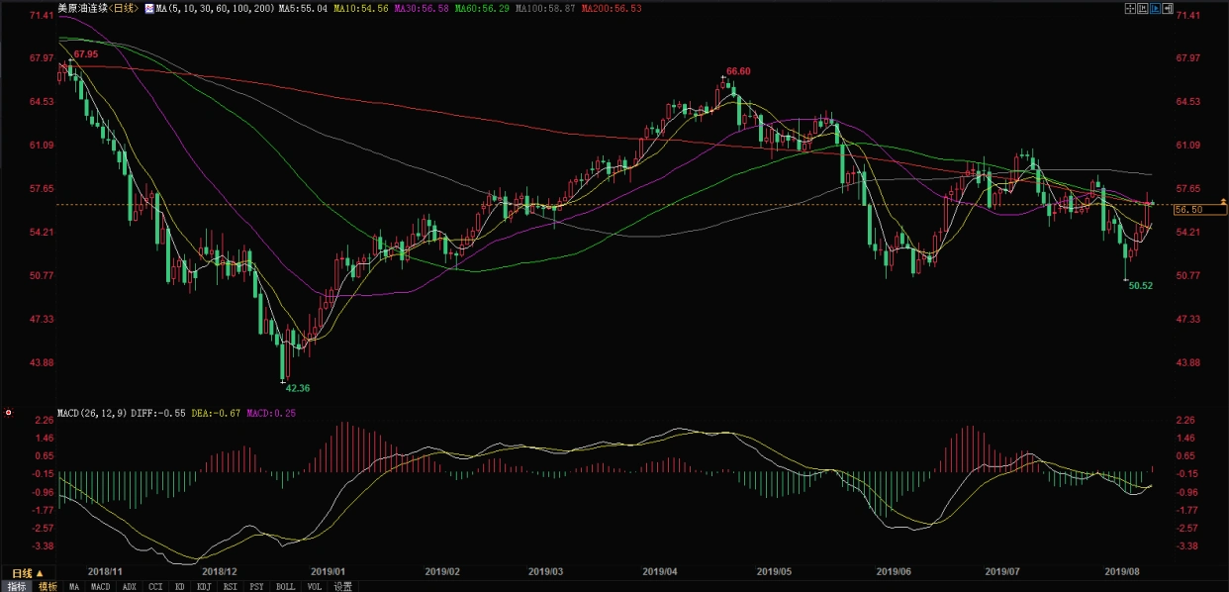
Task: Click the red circle icon beside MACD label
Action: 9,412
